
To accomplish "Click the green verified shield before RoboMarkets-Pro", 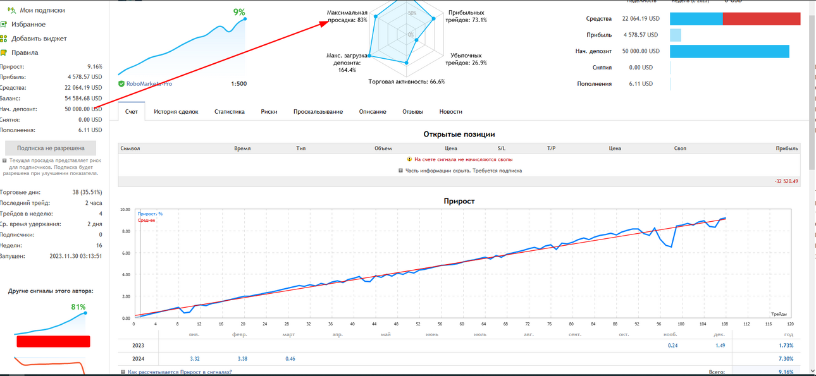I will [x=121, y=83].
